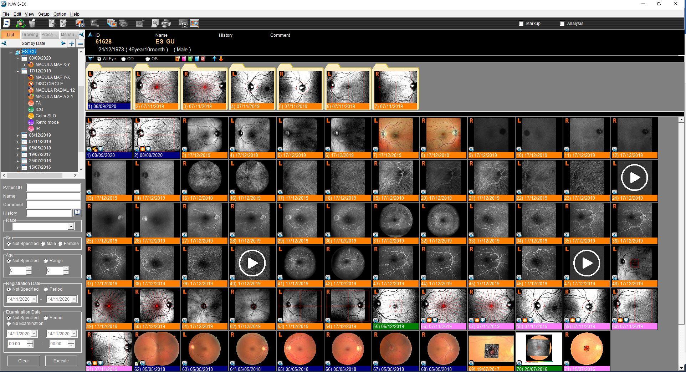Enable the Analysis checkbox
686x372 pixels.
click(562, 24)
